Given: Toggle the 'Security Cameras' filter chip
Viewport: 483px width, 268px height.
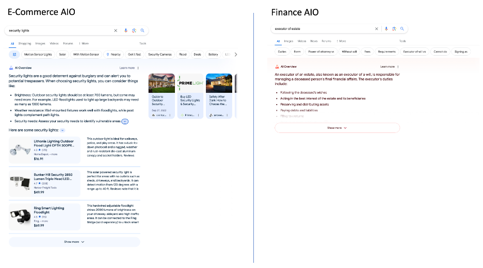Looking at the screenshot, I should [159, 54].
